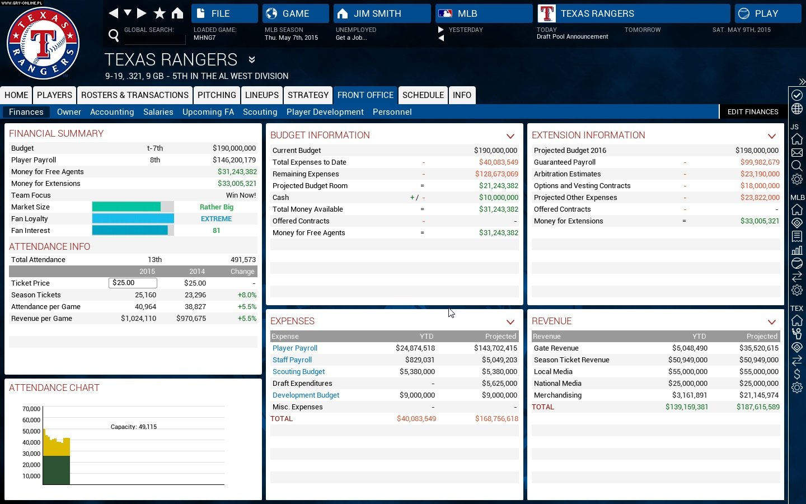Screen dimensions: 806x504
Task: Click the Edit Finances button
Action: point(752,112)
